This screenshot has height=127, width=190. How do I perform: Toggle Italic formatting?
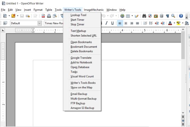(106, 23)
